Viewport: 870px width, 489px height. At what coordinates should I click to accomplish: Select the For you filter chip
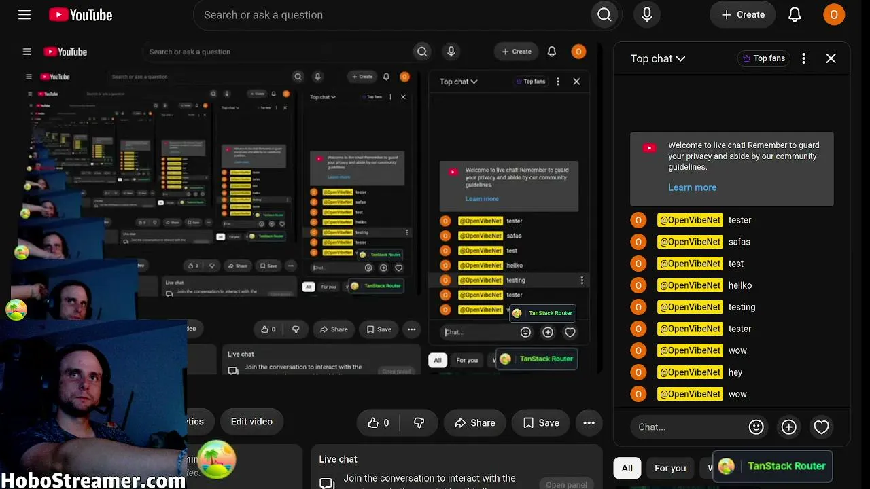670,468
